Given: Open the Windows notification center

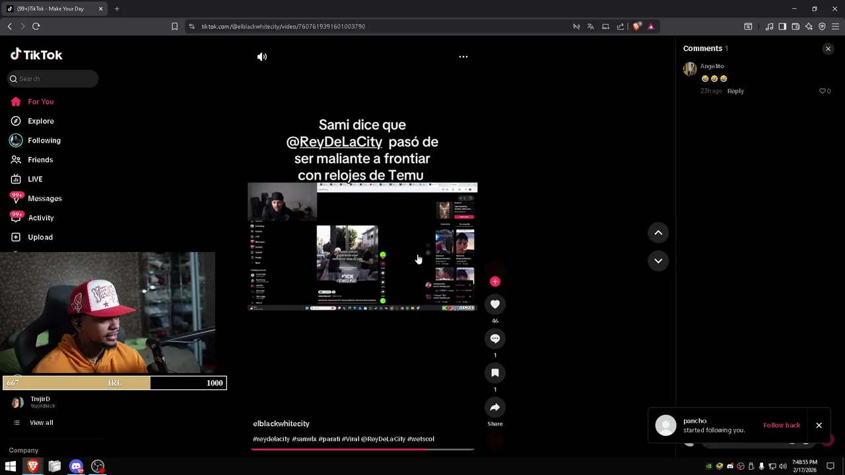Looking at the screenshot, I should click(x=830, y=466).
